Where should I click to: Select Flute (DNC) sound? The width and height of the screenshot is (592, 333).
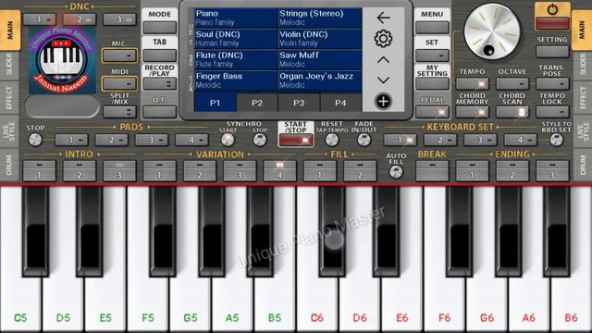pyautogui.click(x=236, y=59)
